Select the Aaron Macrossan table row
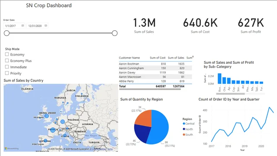The width and height of the screenshot is (277, 156). [155, 77]
